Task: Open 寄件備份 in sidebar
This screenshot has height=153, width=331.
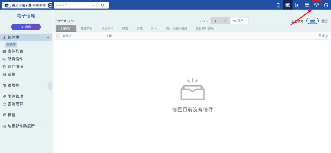Action: coord(15,67)
